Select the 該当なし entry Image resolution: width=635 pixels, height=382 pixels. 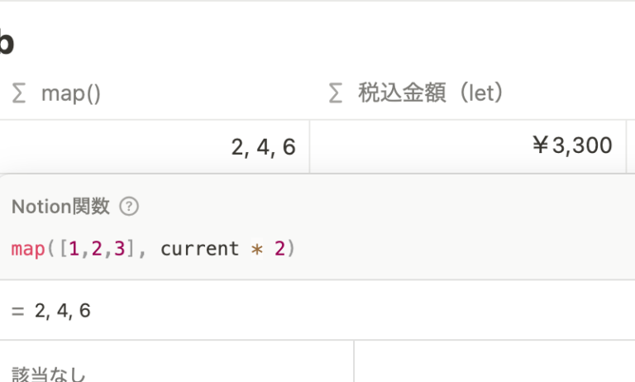click(x=50, y=375)
